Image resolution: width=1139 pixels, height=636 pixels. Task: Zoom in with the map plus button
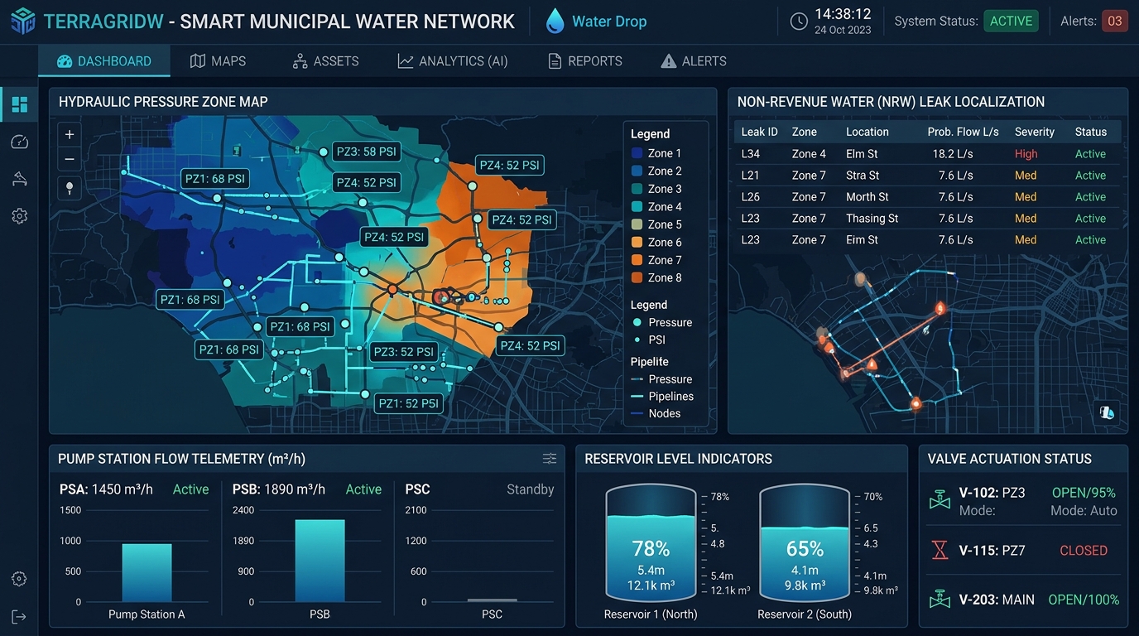[70, 134]
